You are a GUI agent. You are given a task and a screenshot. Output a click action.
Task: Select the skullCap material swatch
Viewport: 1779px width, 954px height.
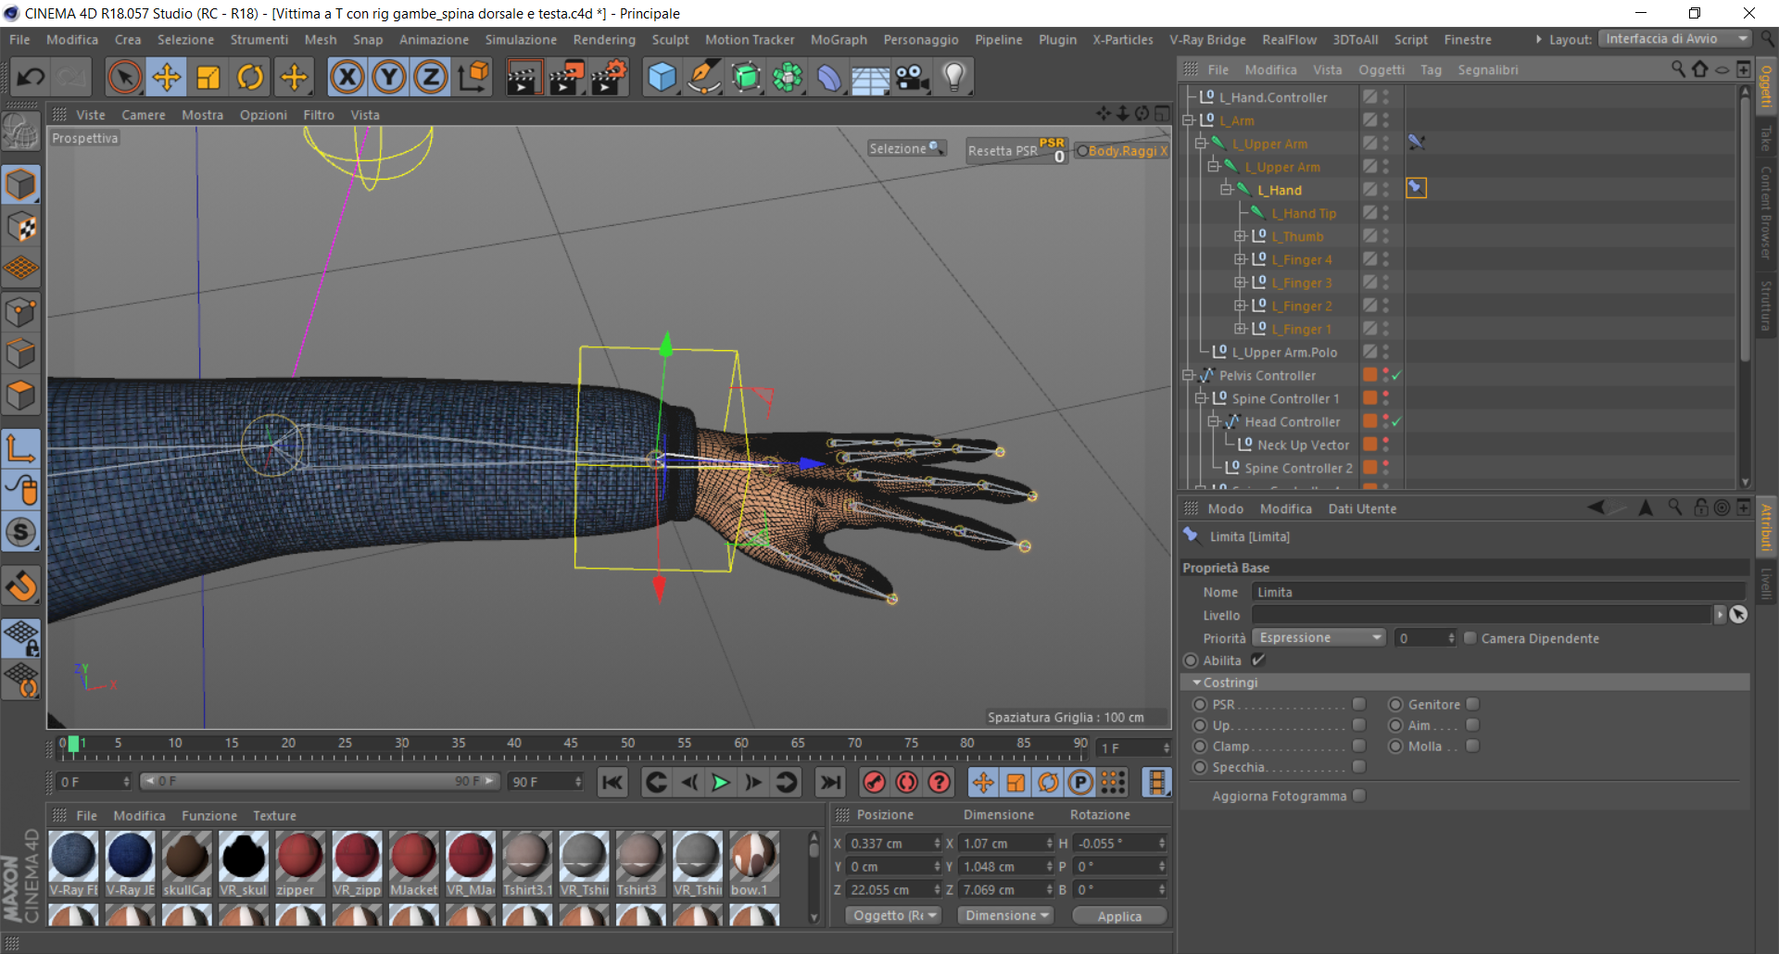[186, 864]
